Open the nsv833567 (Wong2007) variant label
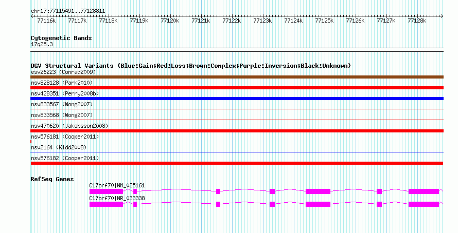Viewport: 458px width, 233px height. 62,104
